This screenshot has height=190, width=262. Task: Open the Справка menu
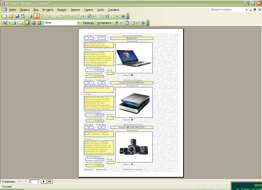click(x=113, y=10)
